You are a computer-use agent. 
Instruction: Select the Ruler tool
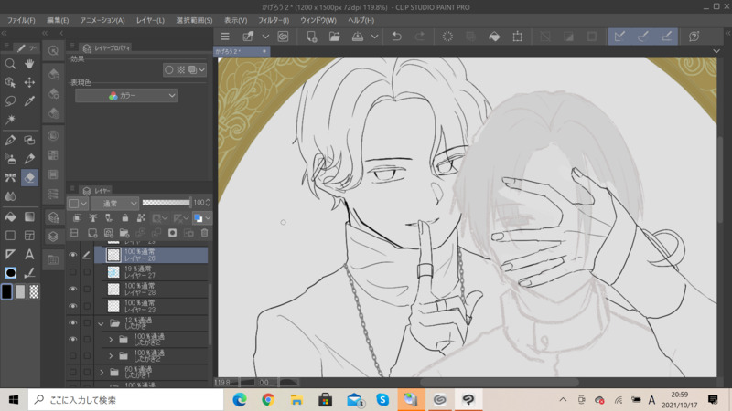click(10, 254)
